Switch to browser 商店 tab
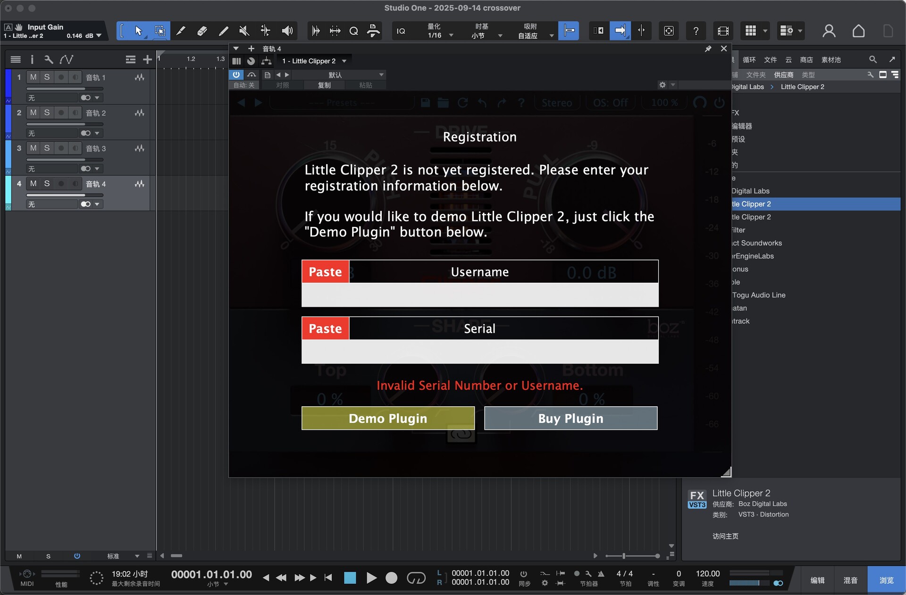906x595 pixels. pyautogui.click(x=806, y=60)
